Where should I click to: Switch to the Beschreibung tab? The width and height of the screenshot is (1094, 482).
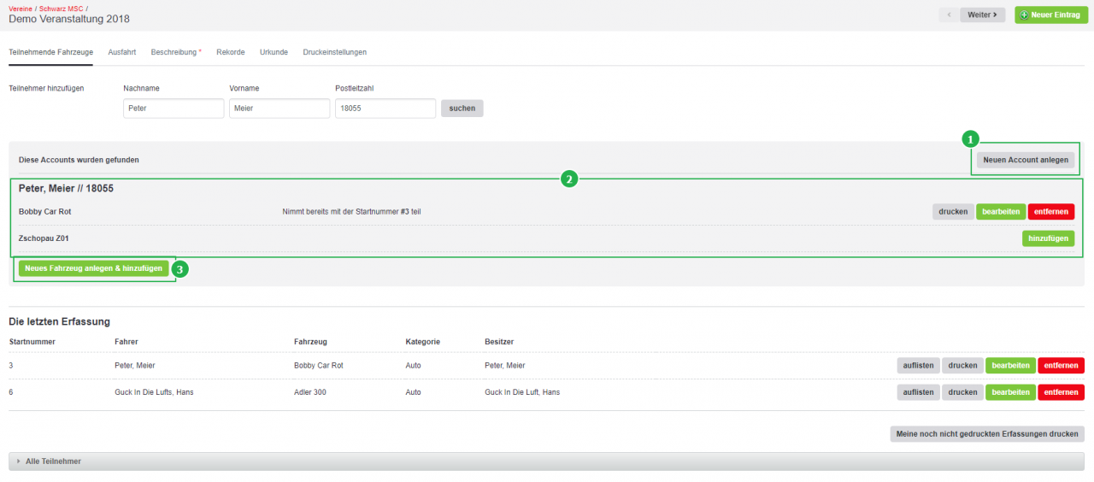click(176, 52)
